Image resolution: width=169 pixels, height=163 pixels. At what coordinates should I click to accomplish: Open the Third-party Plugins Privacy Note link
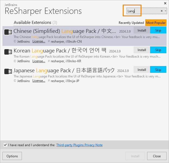(x=79, y=145)
